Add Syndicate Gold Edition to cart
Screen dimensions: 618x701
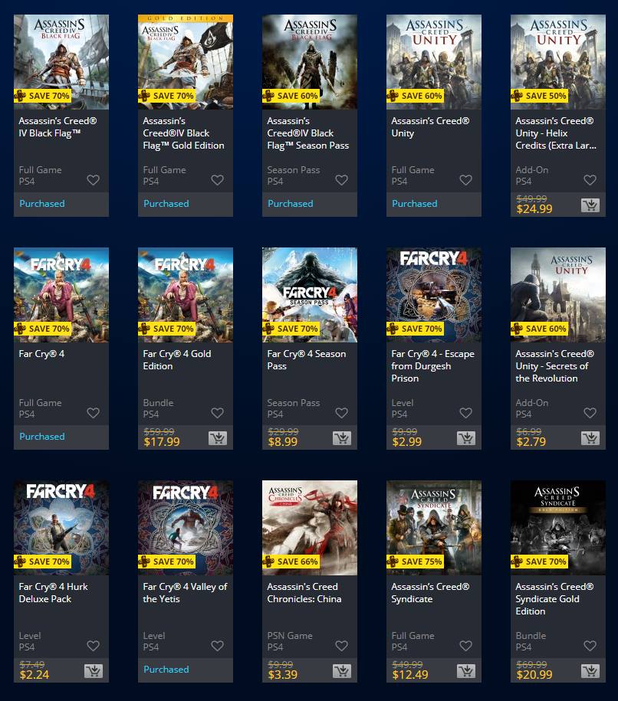[590, 671]
